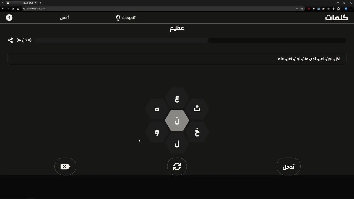Viewport: 354px width, 199px height.
Task: Open the أمس (yesterday) menu item
Action: (64, 18)
